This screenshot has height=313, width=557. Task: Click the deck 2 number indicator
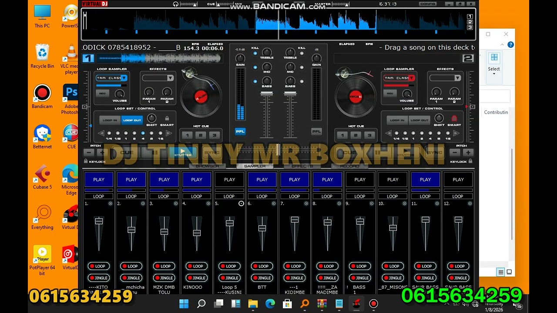click(x=468, y=58)
